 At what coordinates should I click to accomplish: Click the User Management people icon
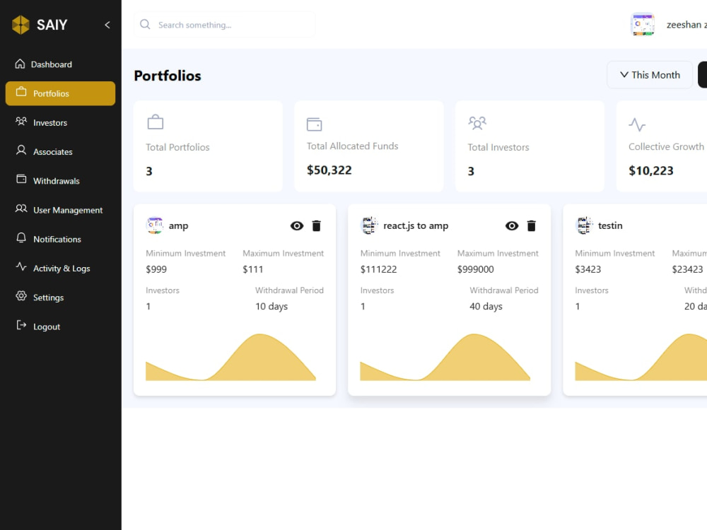tap(21, 208)
